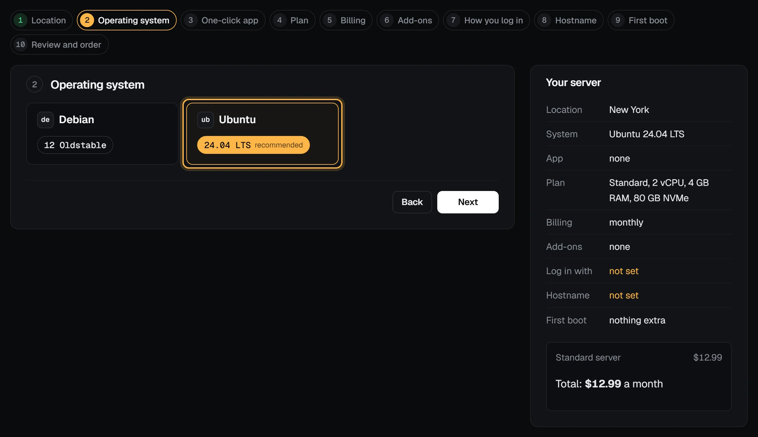Switch to the Billing step
This screenshot has width=758, height=437.
point(346,20)
